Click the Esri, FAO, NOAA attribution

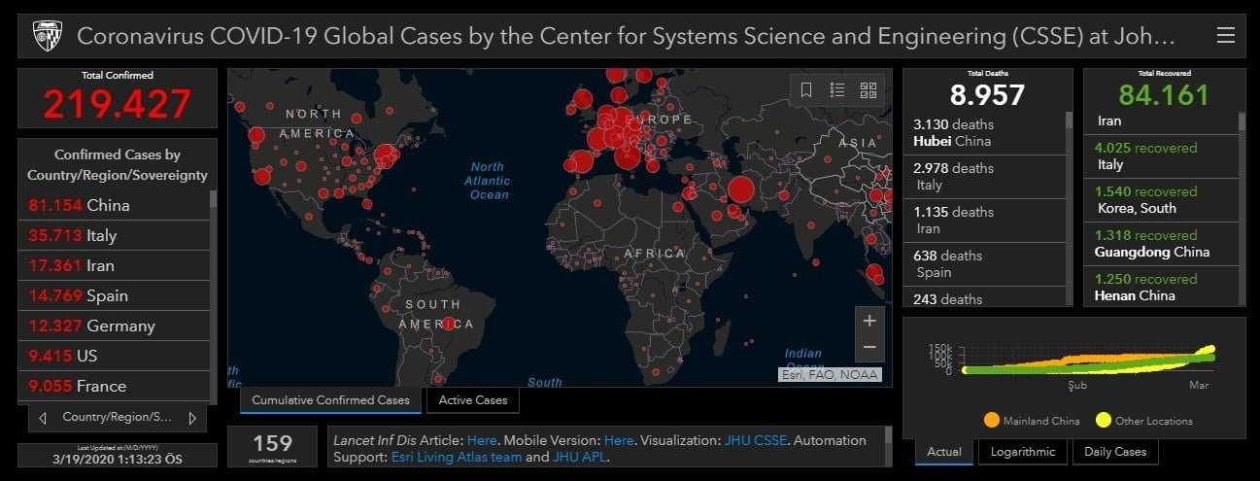(830, 374)
